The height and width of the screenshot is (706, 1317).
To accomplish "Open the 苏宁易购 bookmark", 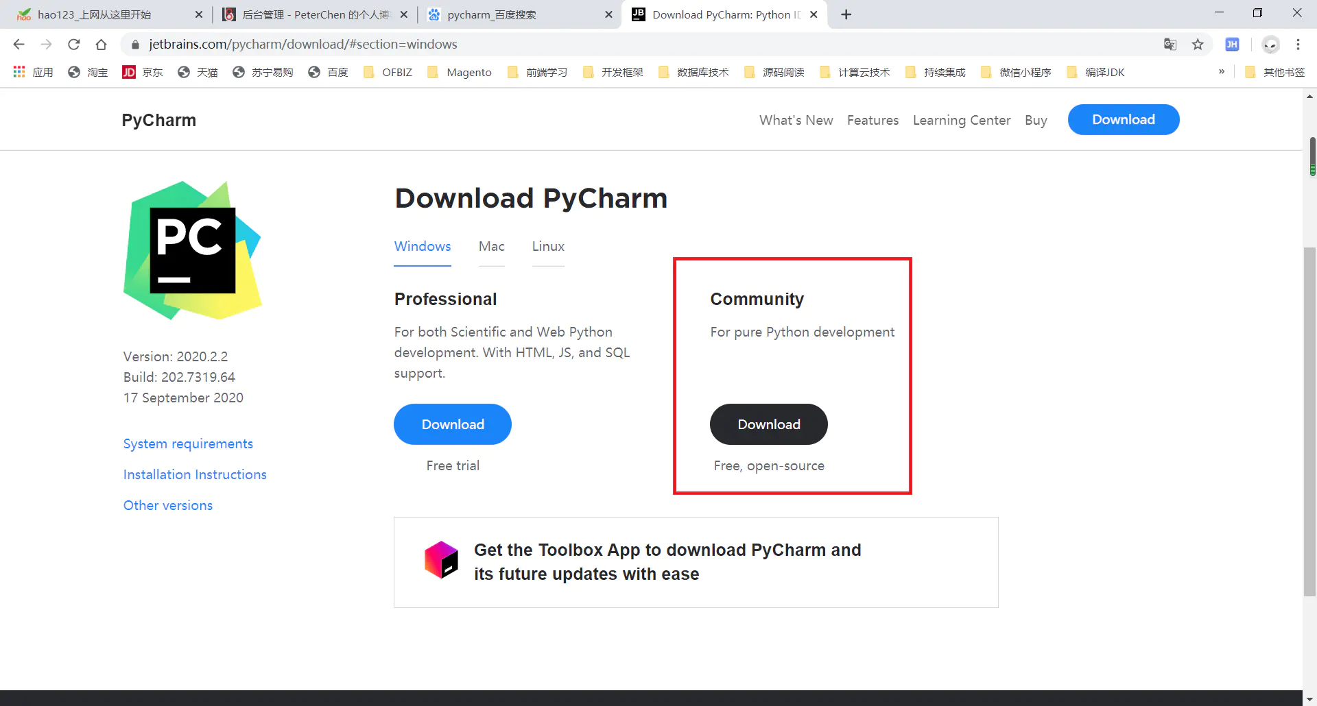I will pyautogui.click(x=263, y=72).
